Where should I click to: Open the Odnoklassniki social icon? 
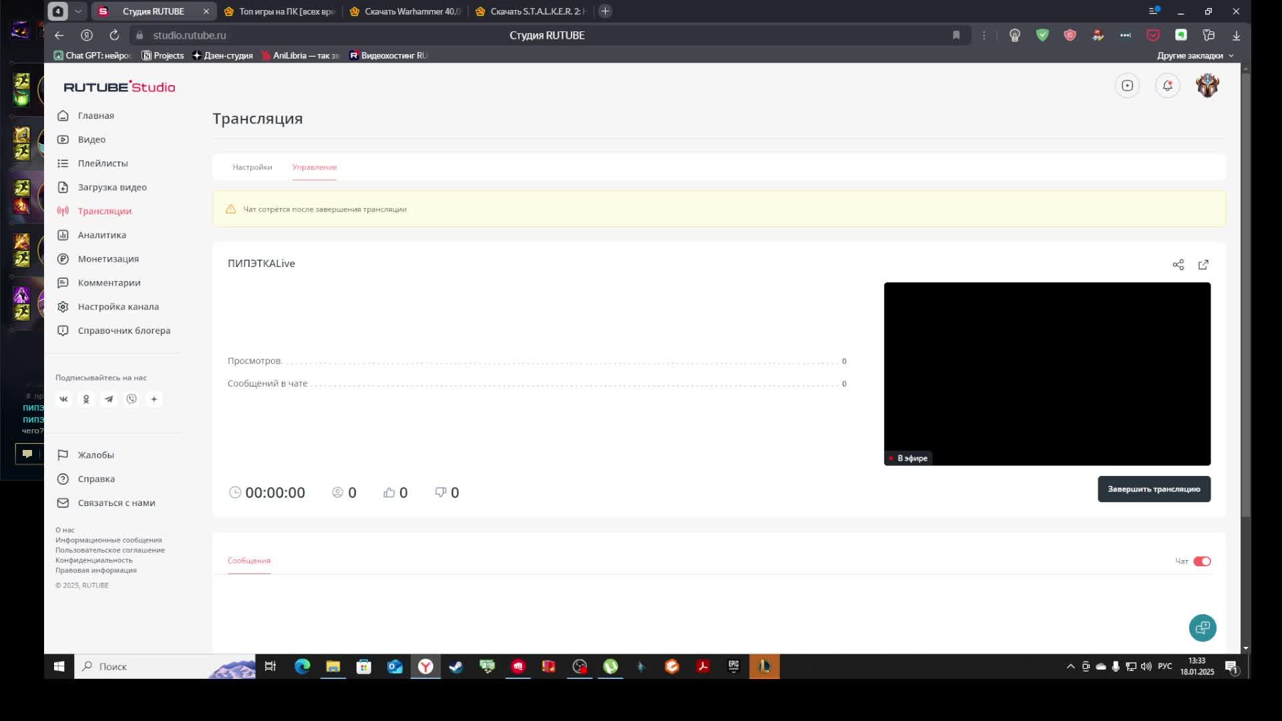[x=86, y=399]
